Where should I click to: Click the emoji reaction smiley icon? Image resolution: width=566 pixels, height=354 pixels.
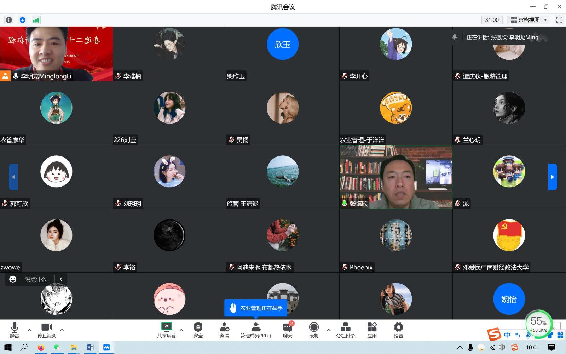click(13, 279)
